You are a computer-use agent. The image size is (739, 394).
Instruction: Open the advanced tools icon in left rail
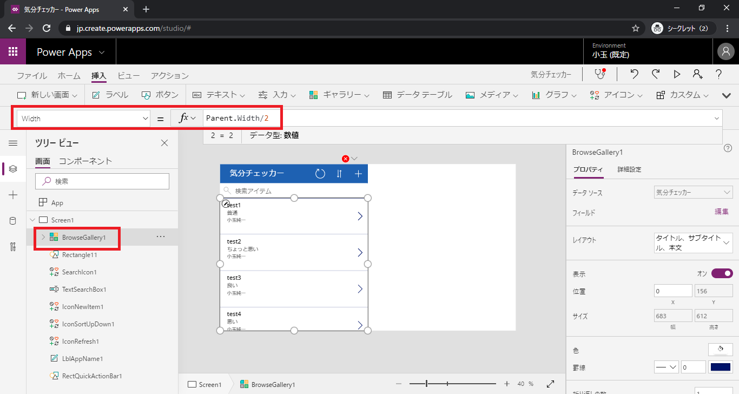point(13,247)
